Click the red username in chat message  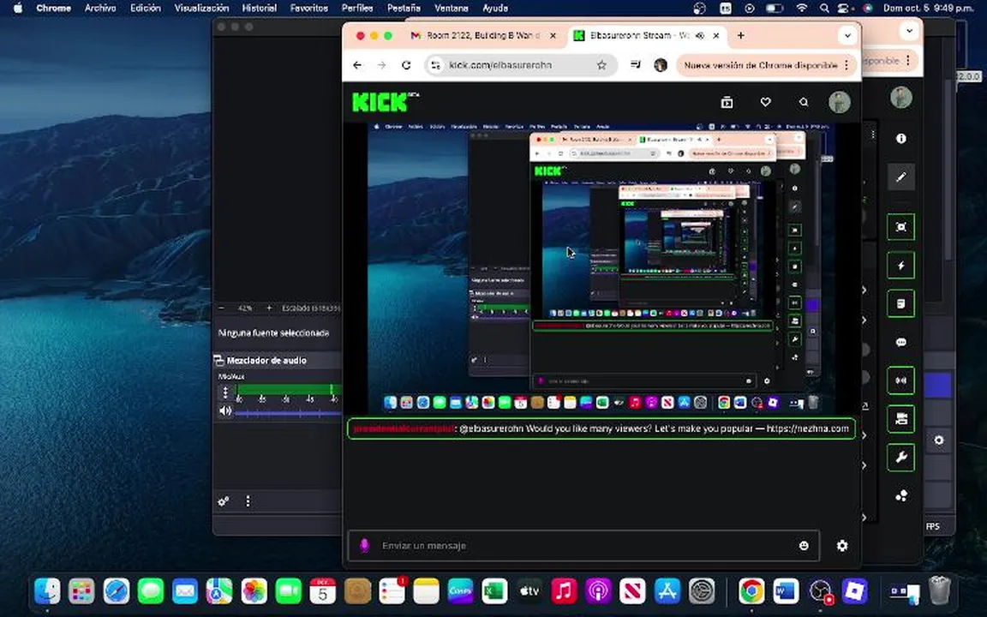(x=404, y=428)
